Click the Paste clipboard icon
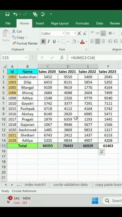This screenshot has width=122, height=217. pyautogui.click(x=6, y=34)
